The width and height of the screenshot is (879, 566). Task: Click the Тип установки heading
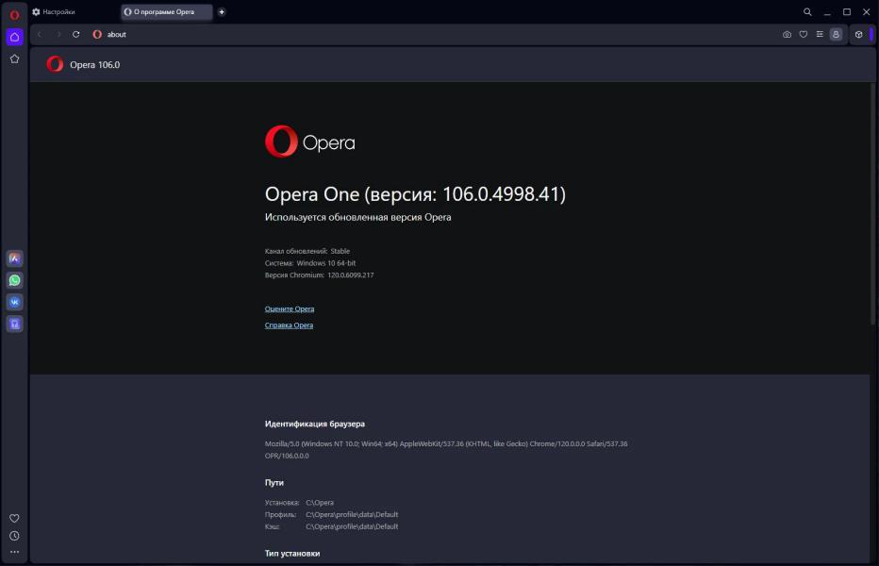pyautogui.click(x=292, y=553)
